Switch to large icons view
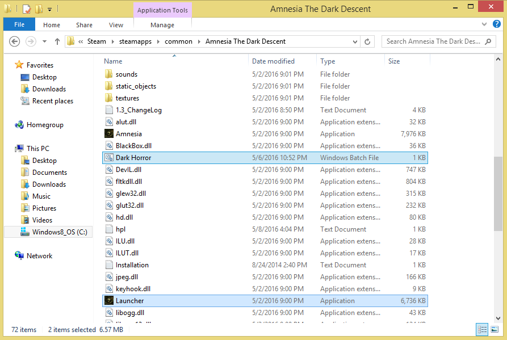Image resolution: width=507 pixels, height=340 pixels. 495,329
